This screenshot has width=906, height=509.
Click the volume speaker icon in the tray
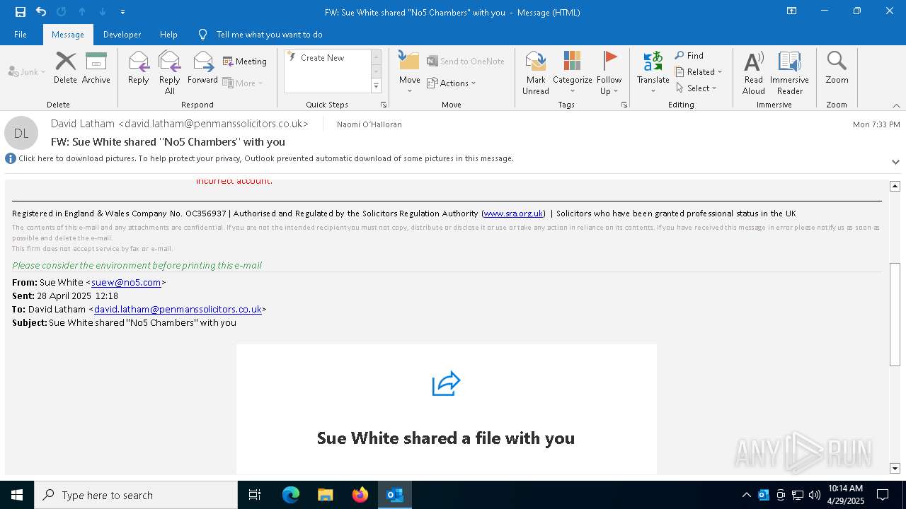tap(815, 495)
